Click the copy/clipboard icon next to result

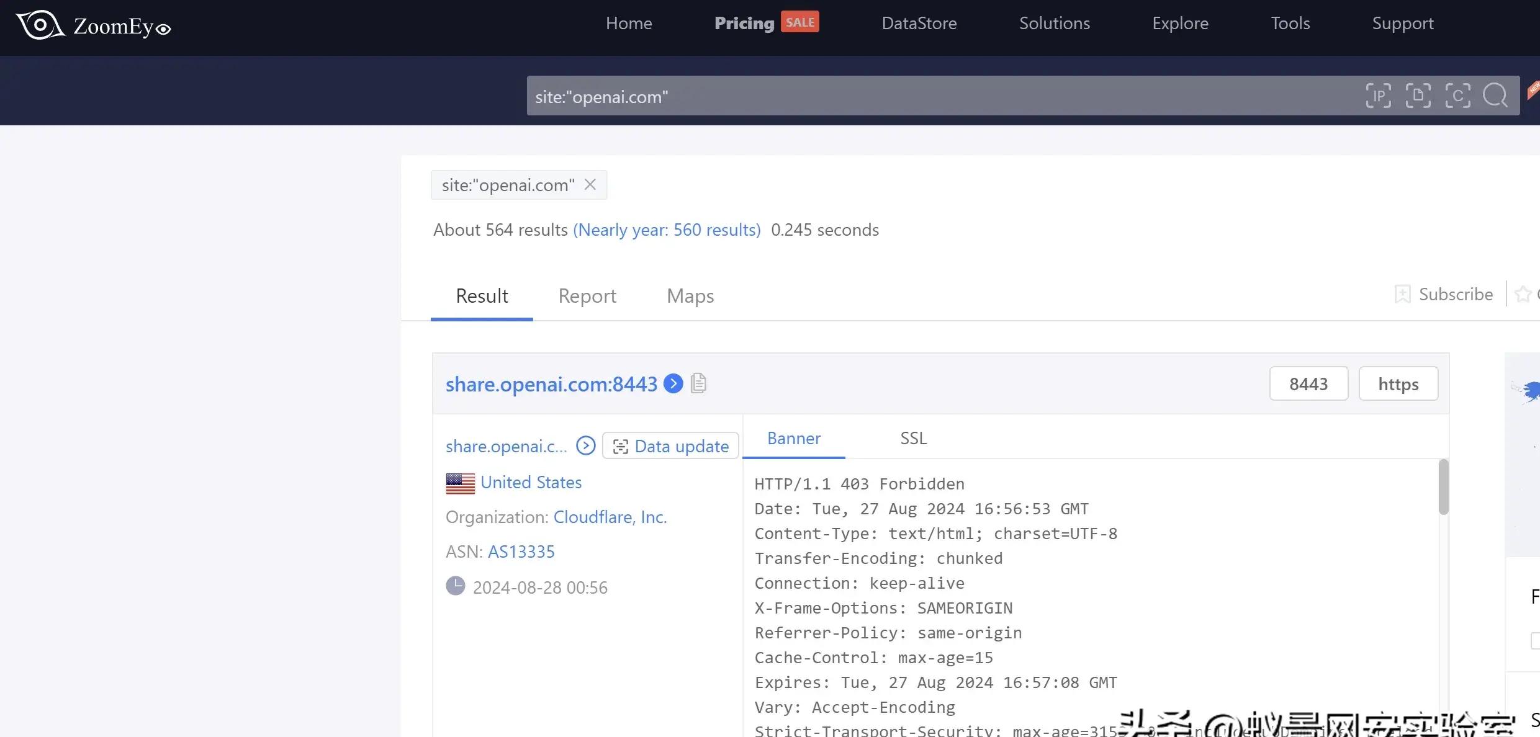tap(700, 383)
